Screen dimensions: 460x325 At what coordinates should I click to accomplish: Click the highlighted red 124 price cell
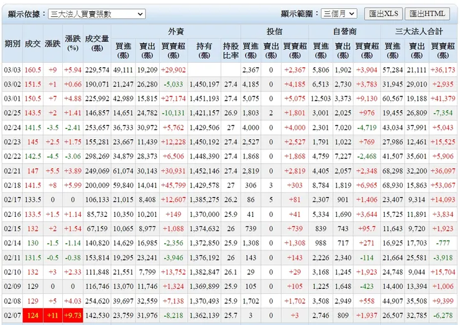32,315
